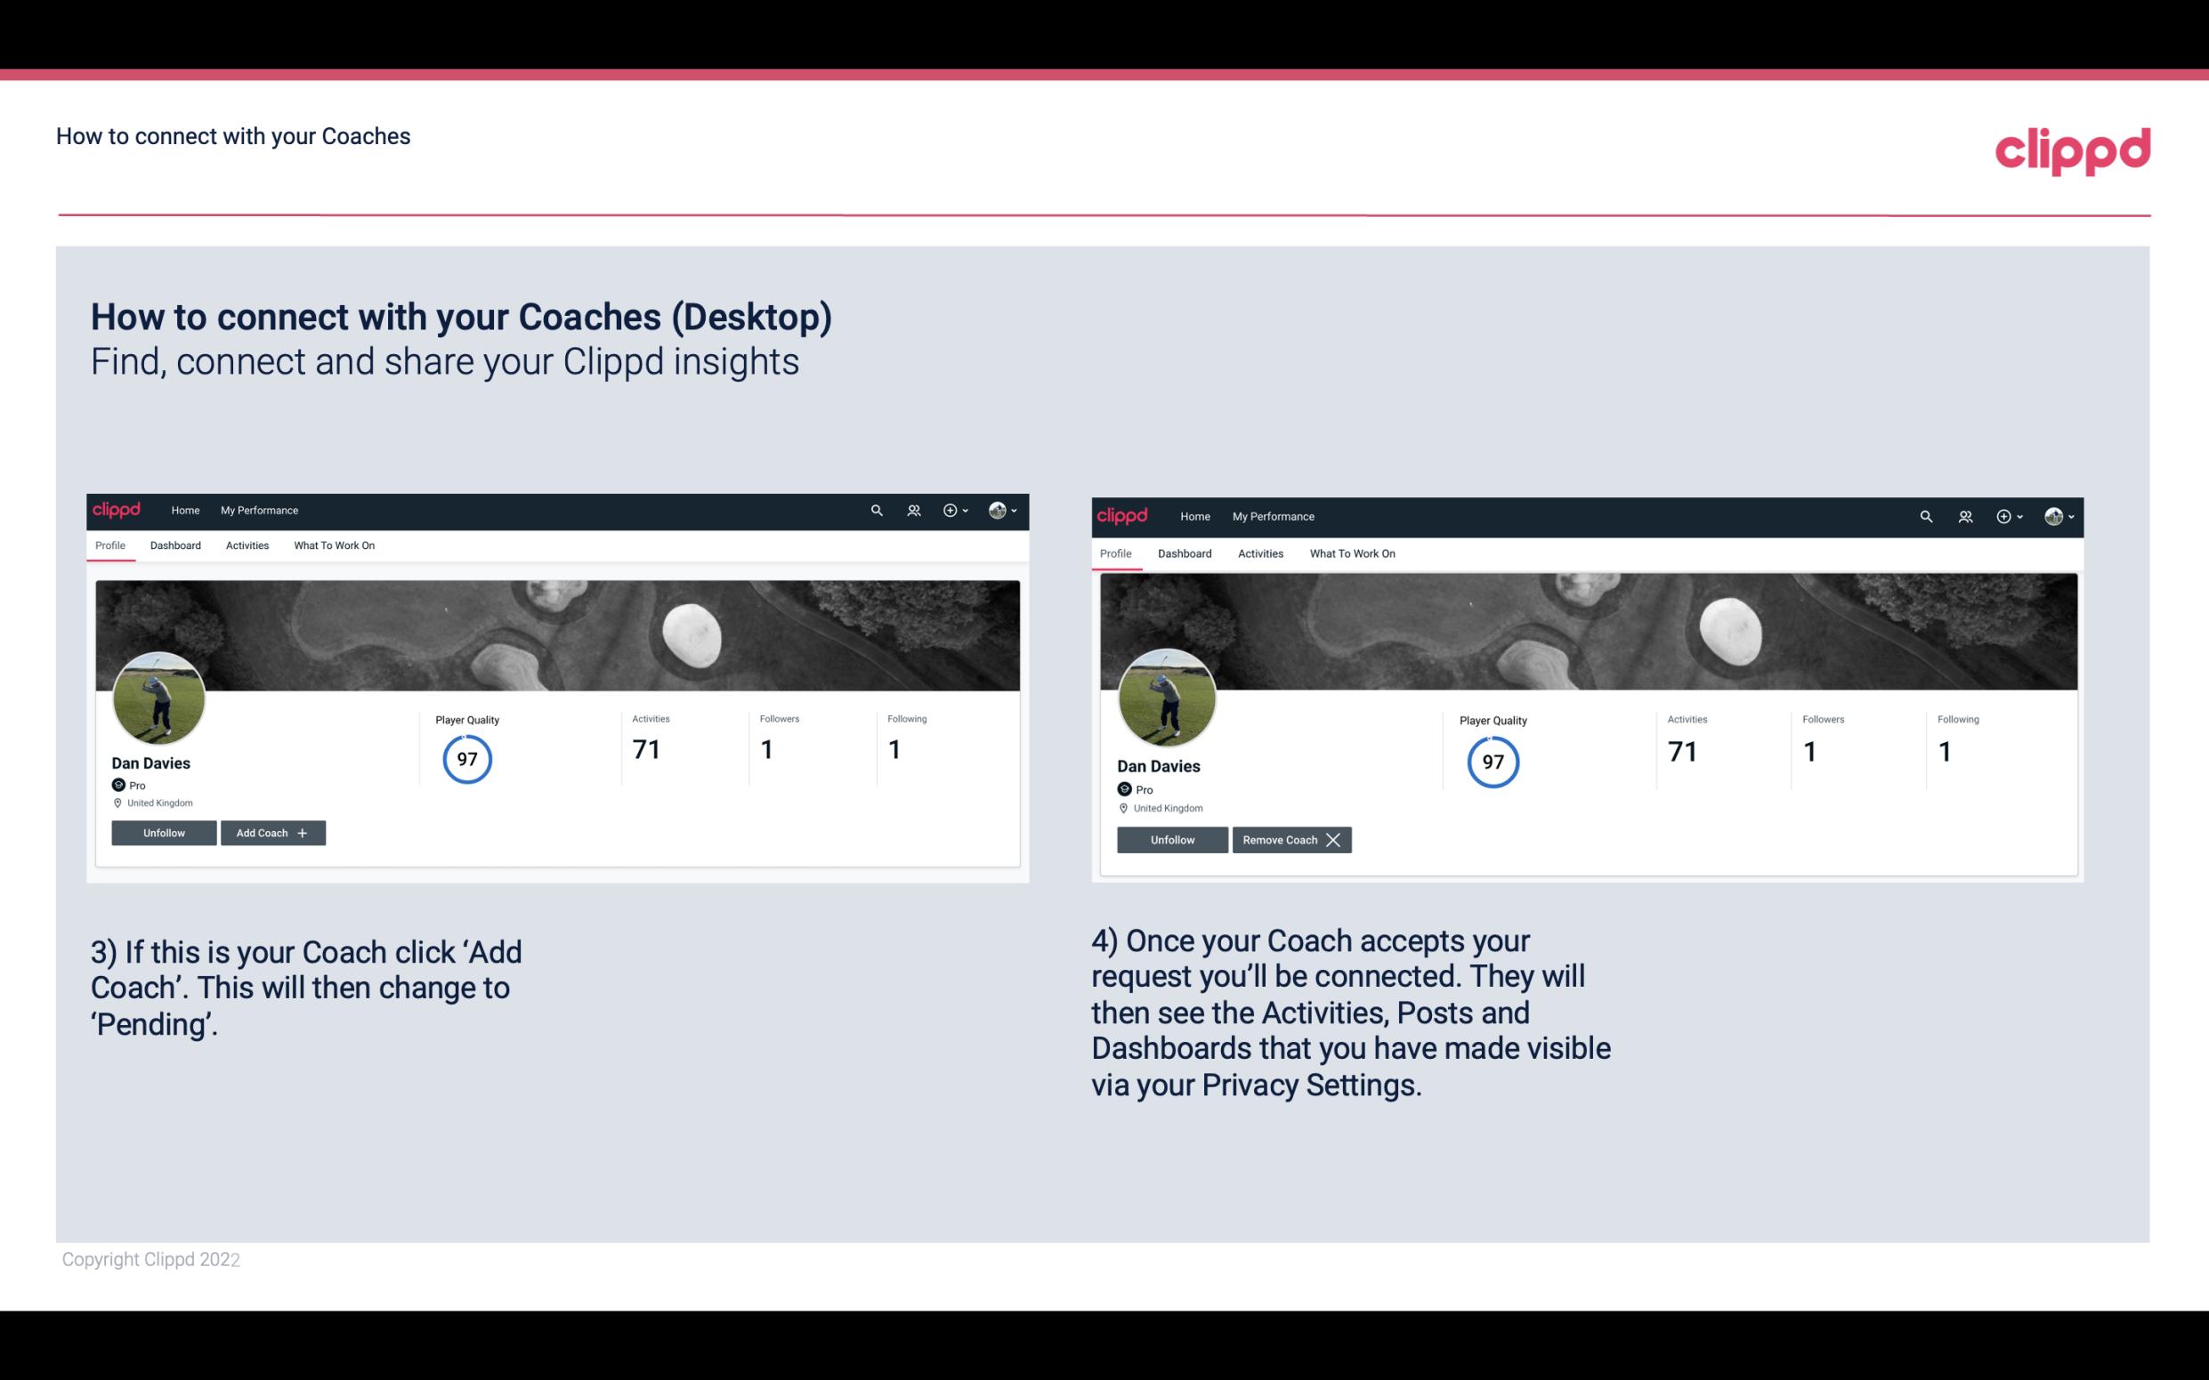Expand the What To Work On tab
This screenshot has height=1380, width=2209.
pos(332,545)
